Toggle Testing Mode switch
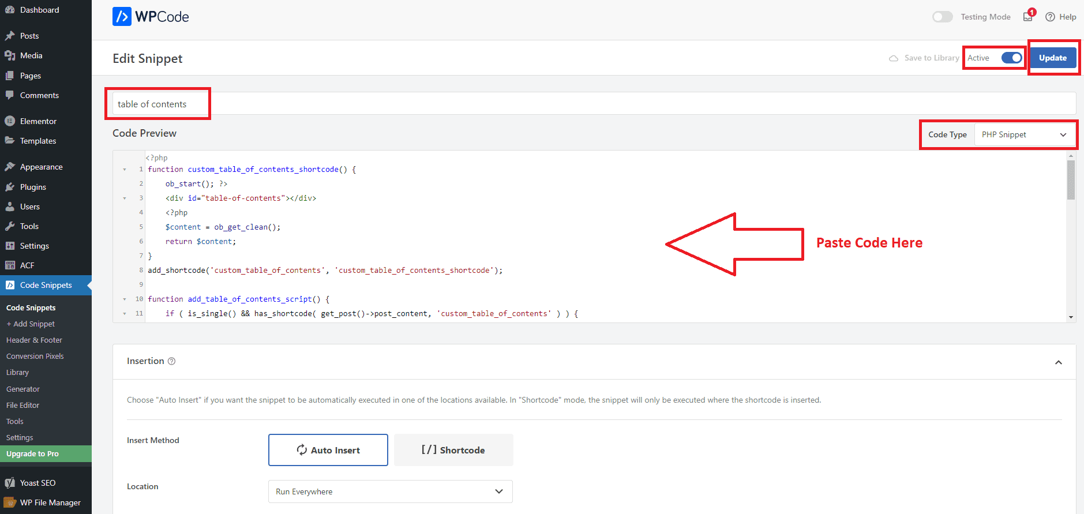 pyautogui.click(x=943, y=17)
